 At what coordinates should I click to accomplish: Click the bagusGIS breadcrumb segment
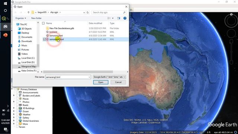[42, 12]
